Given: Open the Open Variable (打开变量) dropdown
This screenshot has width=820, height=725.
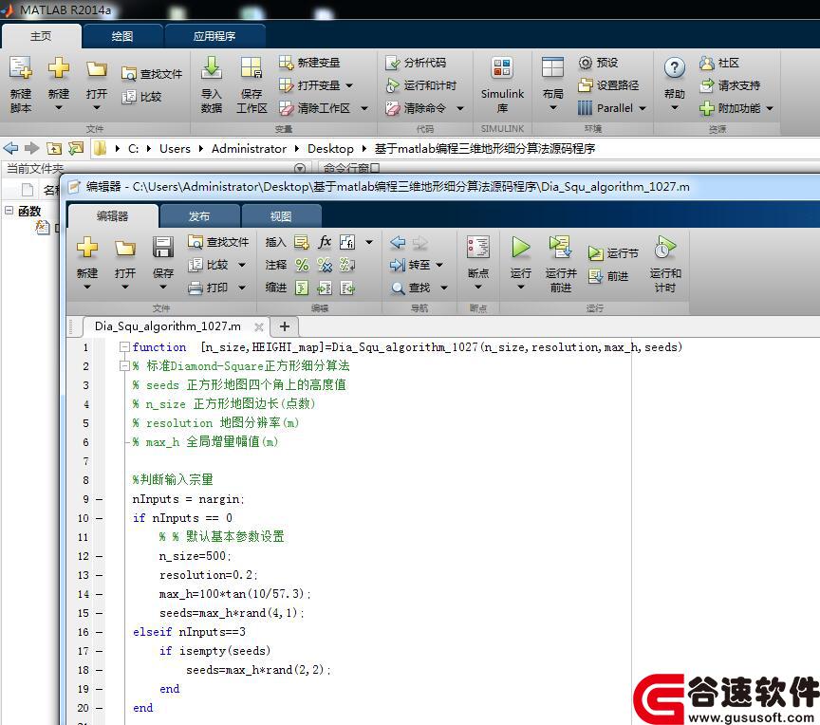Looking at the screenshot, I should [x=349, y=85].
